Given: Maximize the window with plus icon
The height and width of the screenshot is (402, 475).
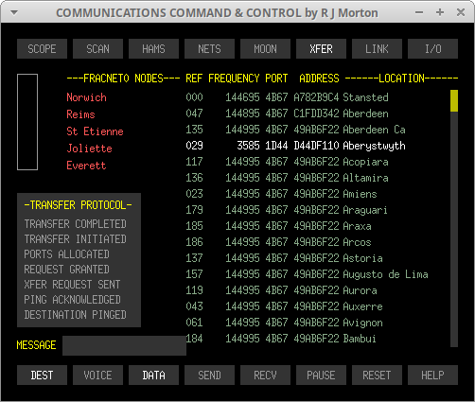Looking at the screenshot, I should (440, 12).
